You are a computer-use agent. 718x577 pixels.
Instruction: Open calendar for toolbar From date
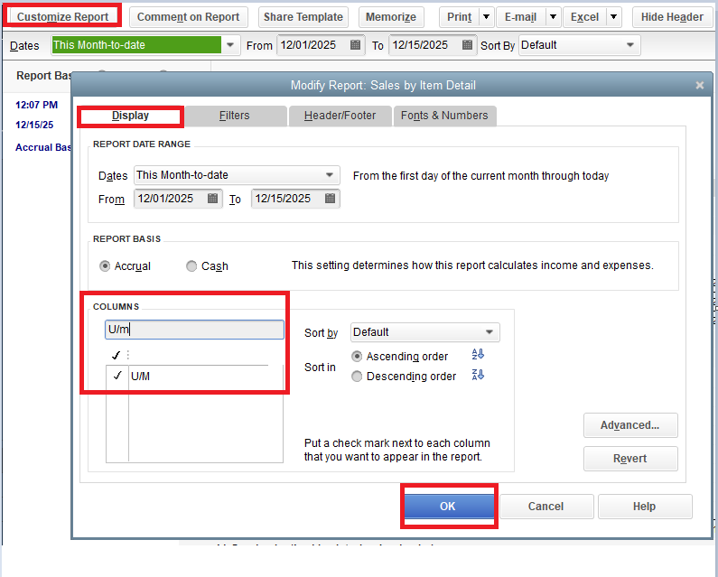click(356, 45)
